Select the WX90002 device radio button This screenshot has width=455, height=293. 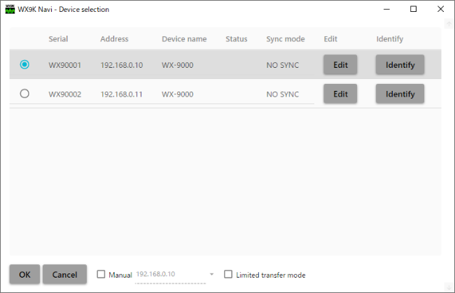(25, 94)
